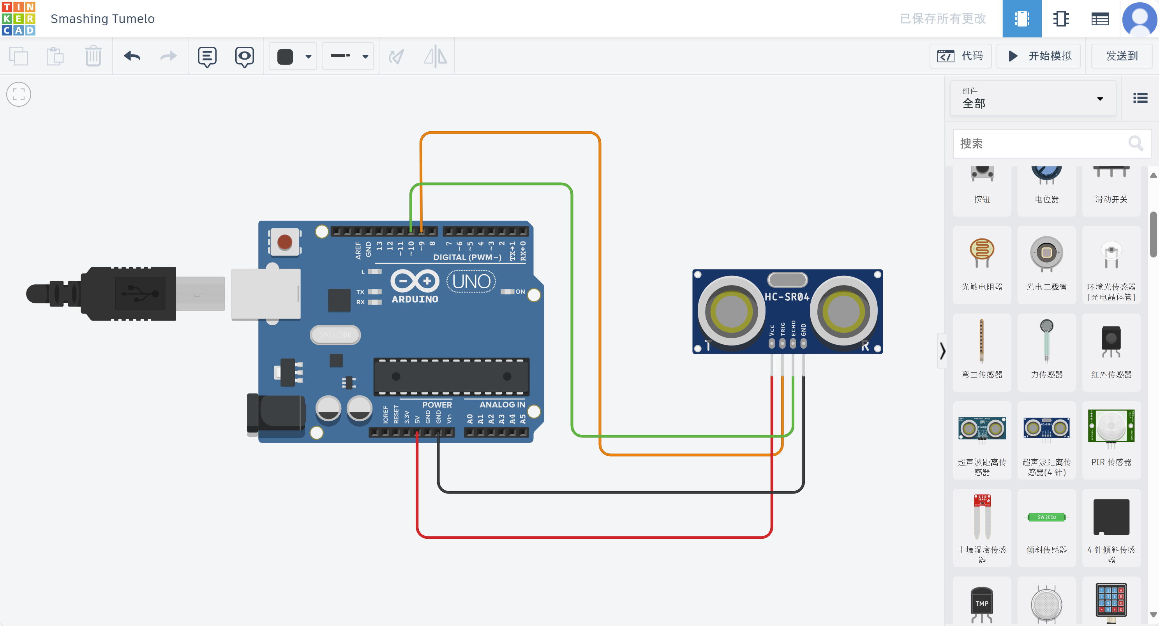The width and height of the screenshot is (1159, 626).
Task: Select the USB cable plug
Action: (x=126, y=293)
